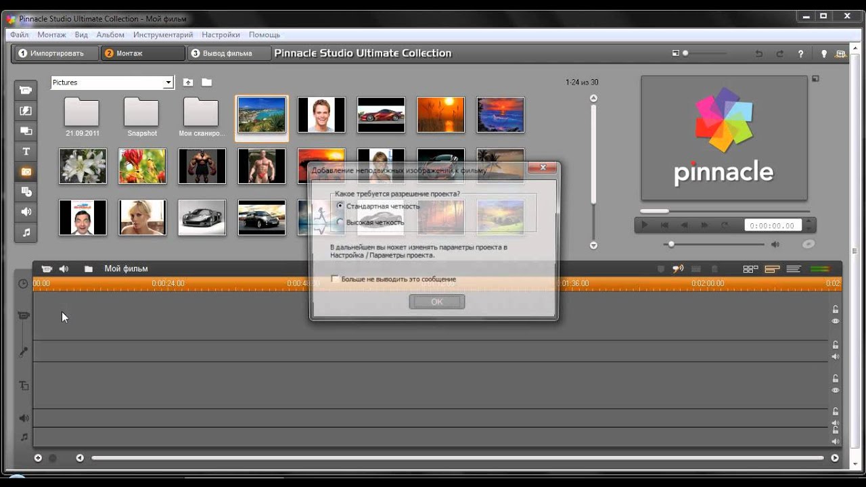The height and width of the screenshot is (487, 866).
Task: Hide the title overlay track with eye icon
Action: point(836,390)
